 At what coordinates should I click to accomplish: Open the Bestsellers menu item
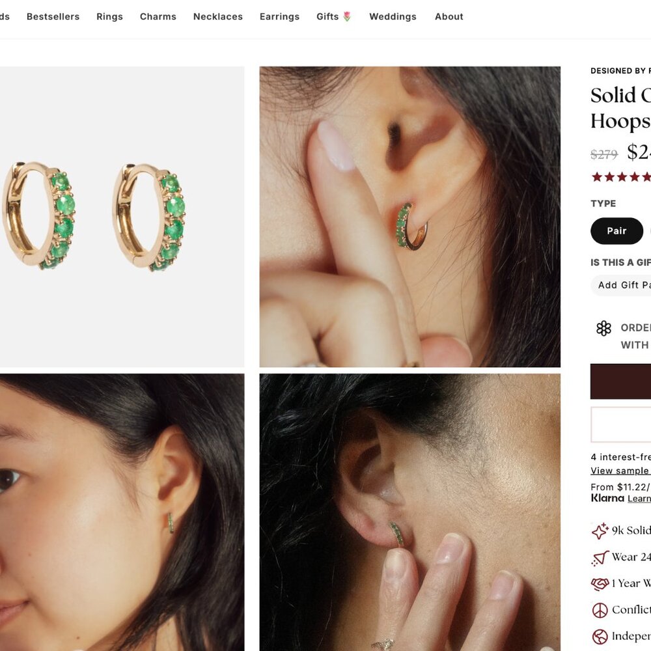click(53, 16)
